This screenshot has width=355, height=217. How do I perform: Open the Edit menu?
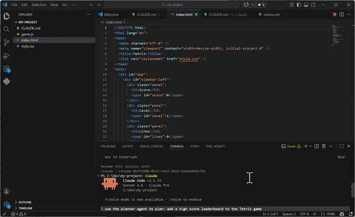click(24, 5)
